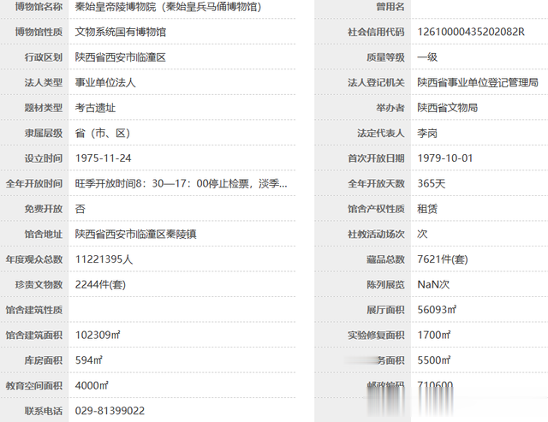
Task: Click the 馆舍建筑面积 label
Action: [x=34, y=335]
